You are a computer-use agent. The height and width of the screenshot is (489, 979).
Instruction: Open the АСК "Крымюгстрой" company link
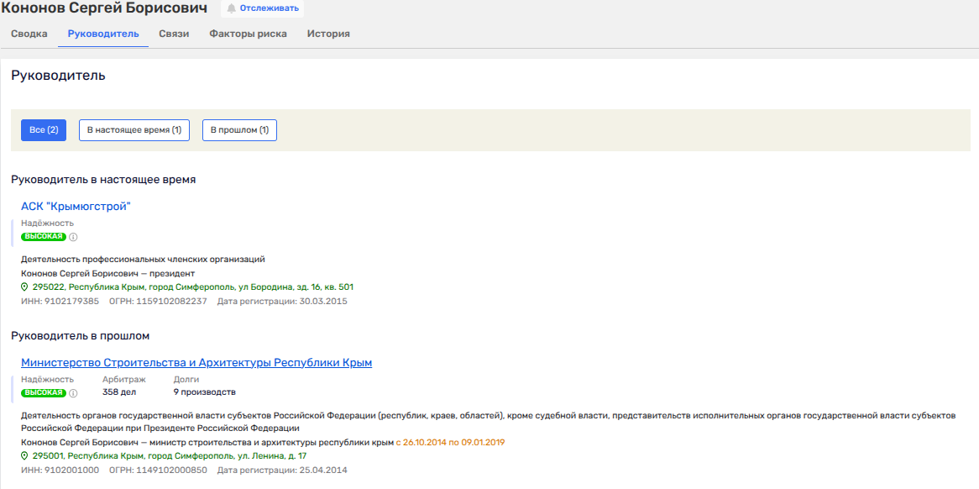tap(76, 207)
